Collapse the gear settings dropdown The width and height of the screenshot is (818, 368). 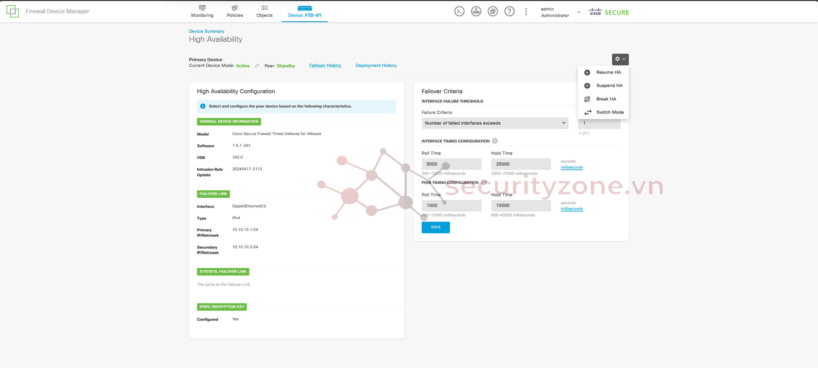point(620,59)
